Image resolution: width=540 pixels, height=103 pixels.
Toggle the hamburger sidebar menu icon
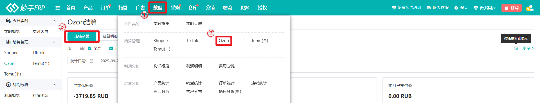tap(58, 8)
